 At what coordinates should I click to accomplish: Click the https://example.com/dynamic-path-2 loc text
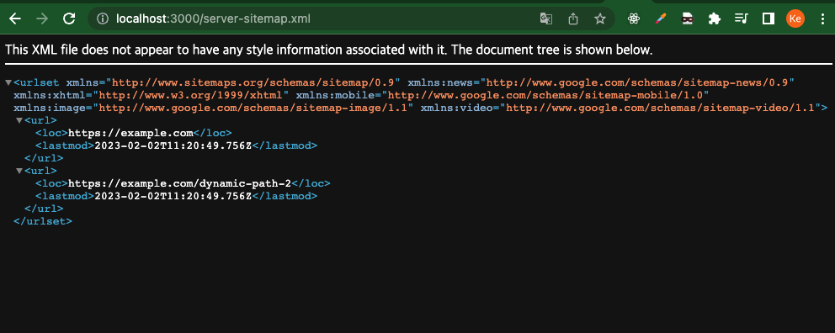pyautogui.click(x=180, y=183)
